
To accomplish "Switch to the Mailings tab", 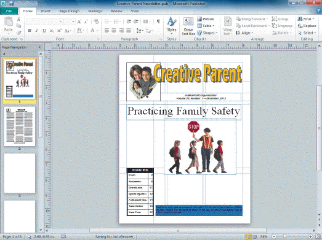I will (95, 11).
